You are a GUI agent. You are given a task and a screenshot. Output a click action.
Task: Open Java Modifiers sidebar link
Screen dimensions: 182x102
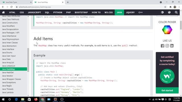pyautogui.click(x=8, y=26)
